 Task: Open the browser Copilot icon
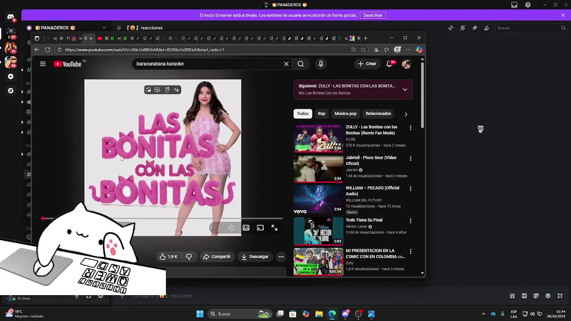[x=419, y=49]
